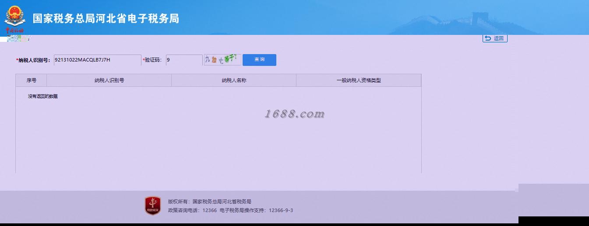Click the 纳税人名称 column header
The width and height of the screenshot is (589, 226).
coord(234,80)
